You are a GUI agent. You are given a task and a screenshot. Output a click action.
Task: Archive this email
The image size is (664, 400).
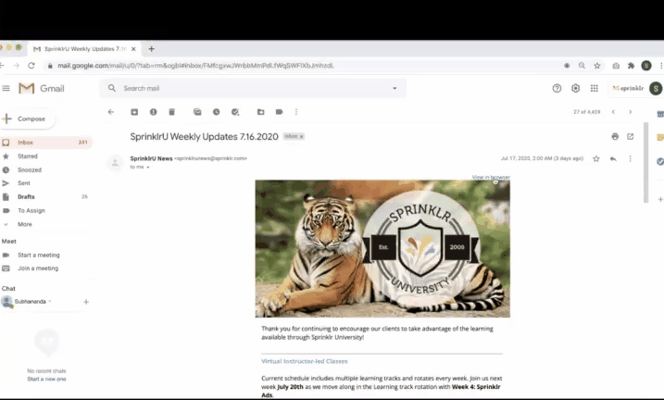pyautogui.click(x=134, y=112)
